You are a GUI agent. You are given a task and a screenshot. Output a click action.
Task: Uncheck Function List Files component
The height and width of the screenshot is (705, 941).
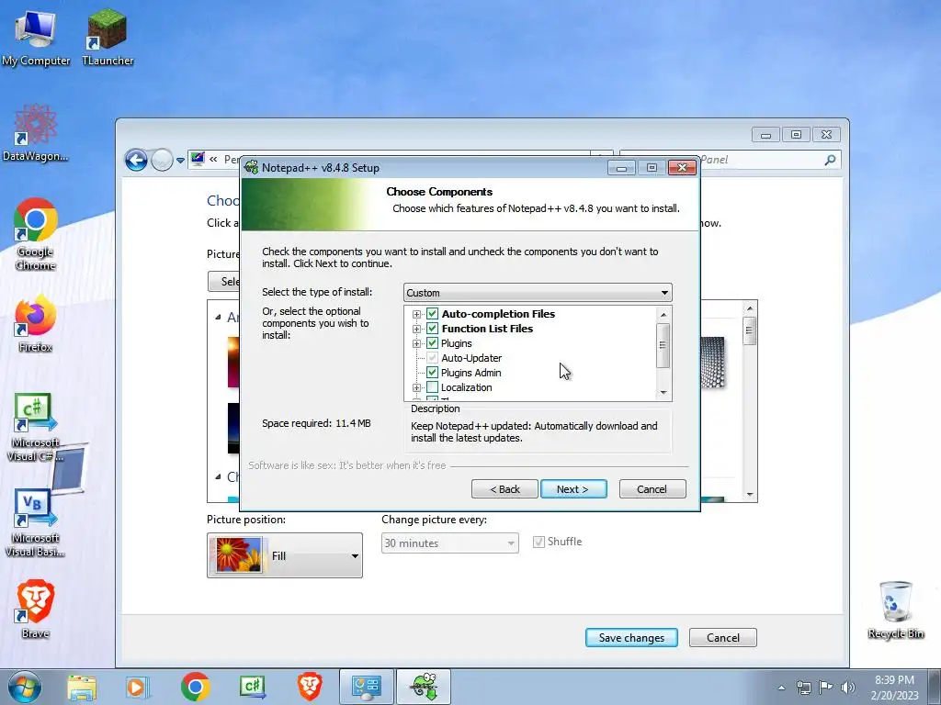(432, 329)
